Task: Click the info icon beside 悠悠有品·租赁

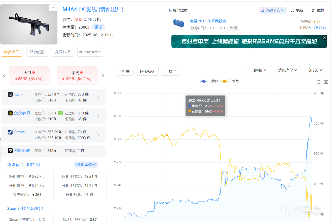Action: click(38, 165)
